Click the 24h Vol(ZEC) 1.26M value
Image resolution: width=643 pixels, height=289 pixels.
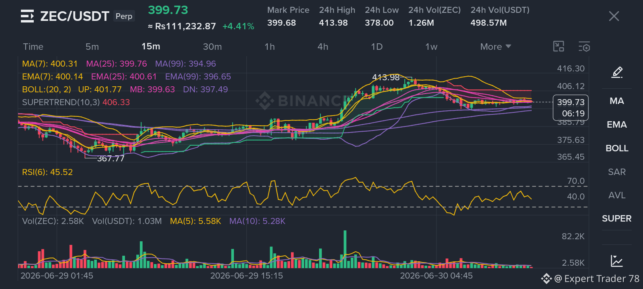(x=421, y=23)
